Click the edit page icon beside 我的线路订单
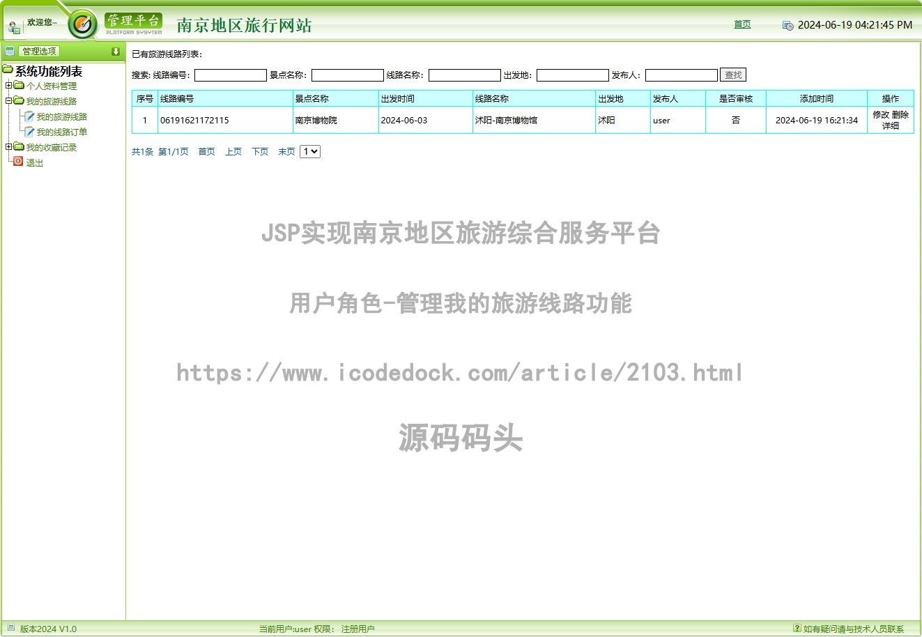Screen dimensions: 922x637 pyautogui.click(x=29, y=132)
